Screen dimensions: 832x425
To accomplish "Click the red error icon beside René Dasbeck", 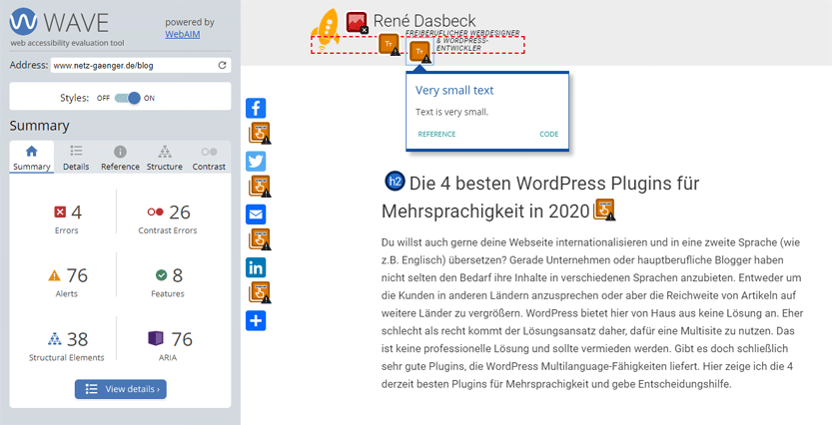I will (358, 22).
